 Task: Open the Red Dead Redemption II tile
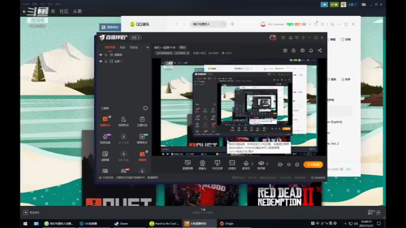284,195
